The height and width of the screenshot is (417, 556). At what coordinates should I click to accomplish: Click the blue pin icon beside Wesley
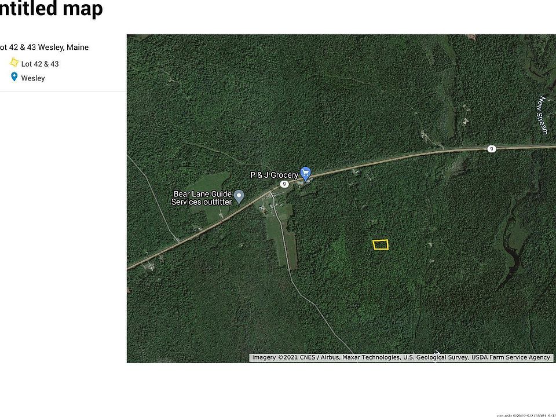[14, 76]
